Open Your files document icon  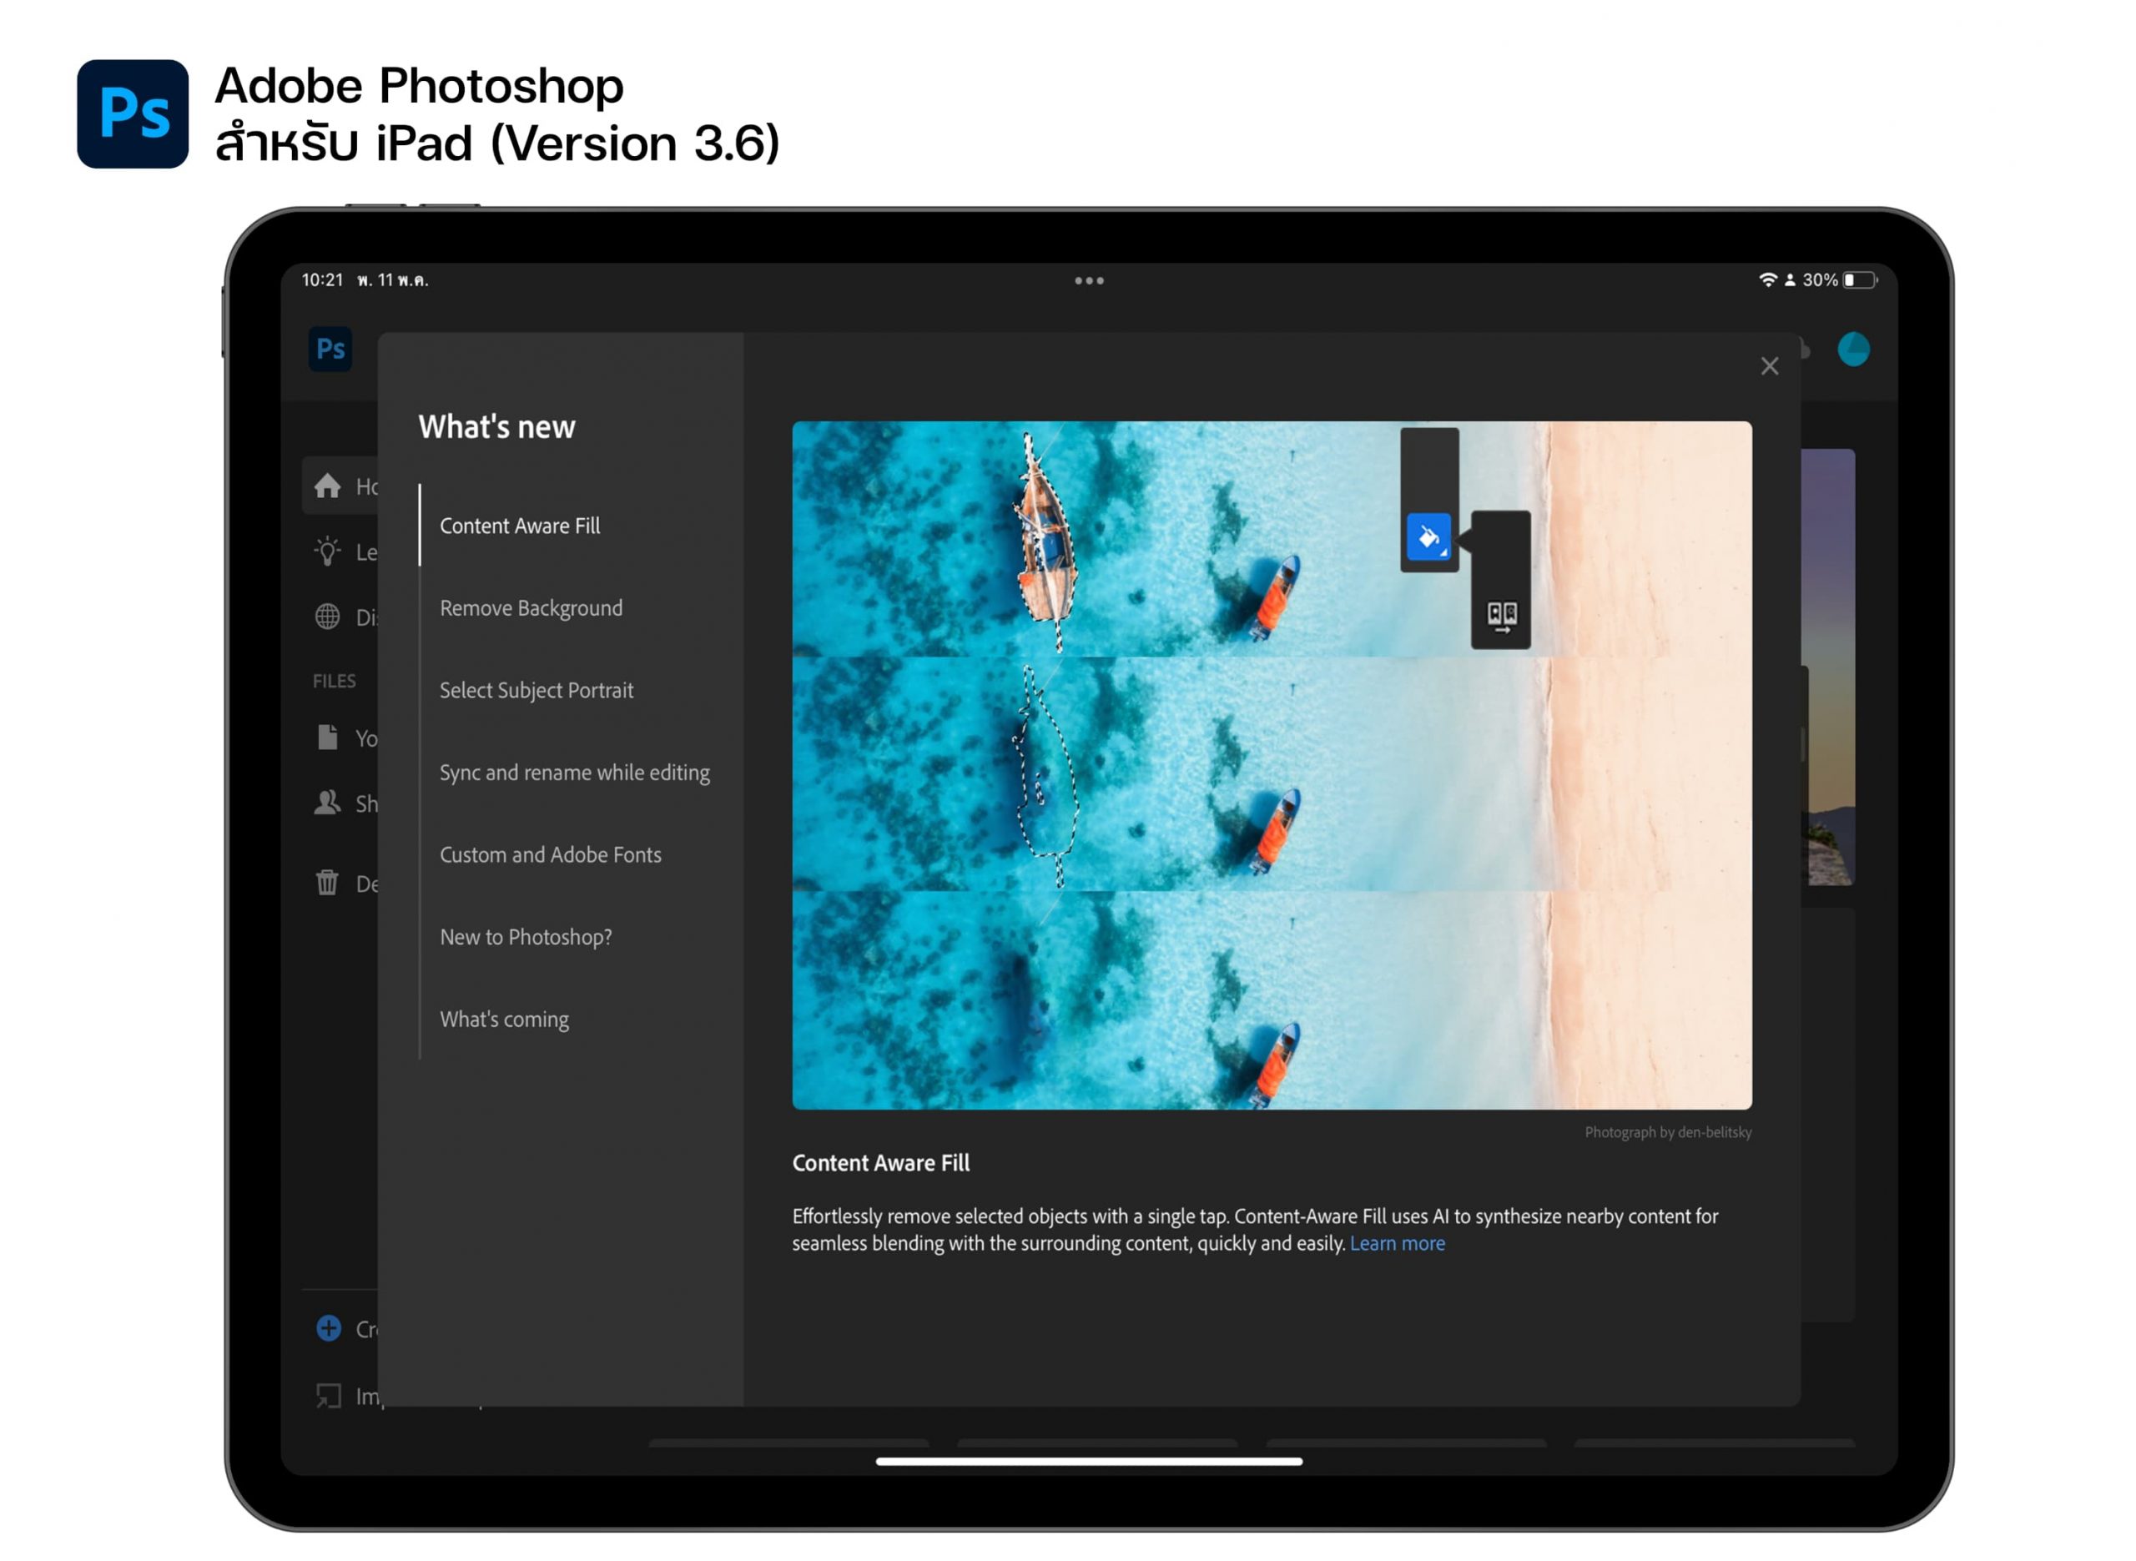pos(327,737)
